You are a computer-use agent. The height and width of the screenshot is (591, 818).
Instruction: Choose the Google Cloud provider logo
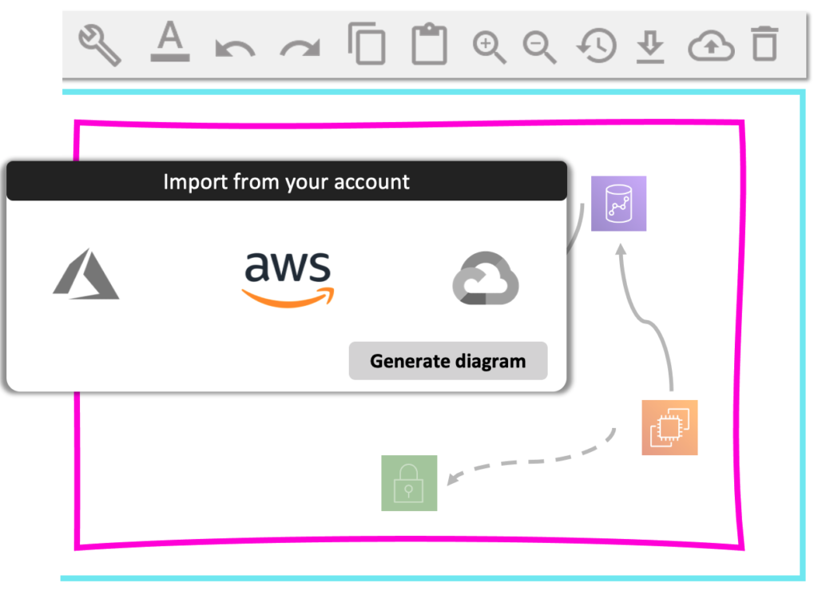pyautogui.click(x=486, y=278)
